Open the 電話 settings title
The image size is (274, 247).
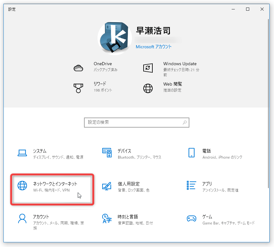207,151
